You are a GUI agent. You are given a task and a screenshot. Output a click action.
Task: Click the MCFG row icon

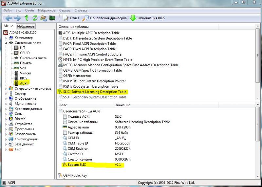coord(60,65)
